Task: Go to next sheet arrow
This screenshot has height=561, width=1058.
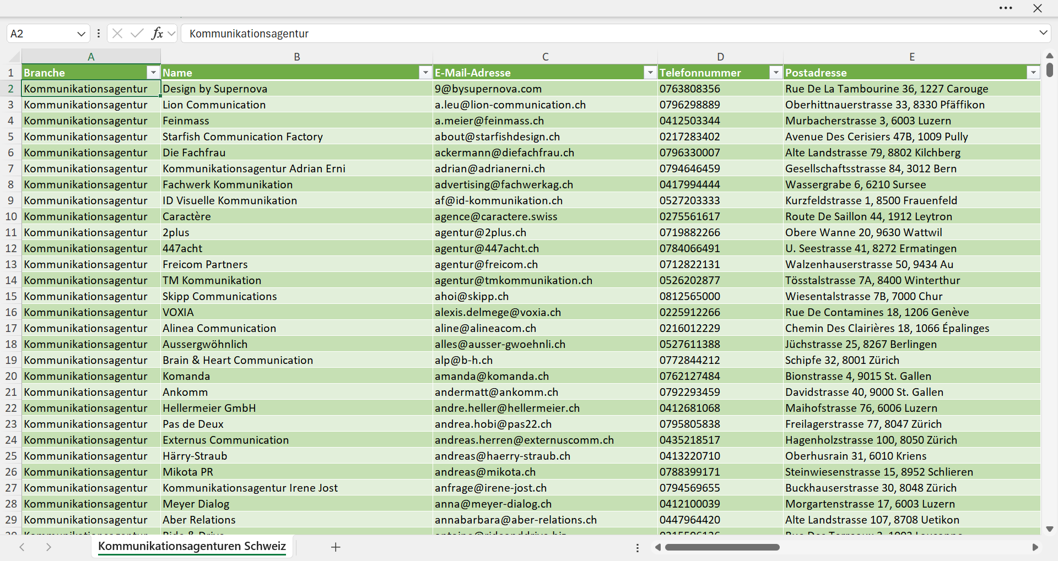Action: click(48, 547)
